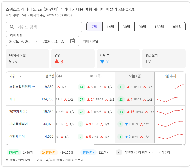Screen dimensions: 191x168
Task: Click 10.1 rank badge 14 for 스위스밀리터리
Action: 81,87
